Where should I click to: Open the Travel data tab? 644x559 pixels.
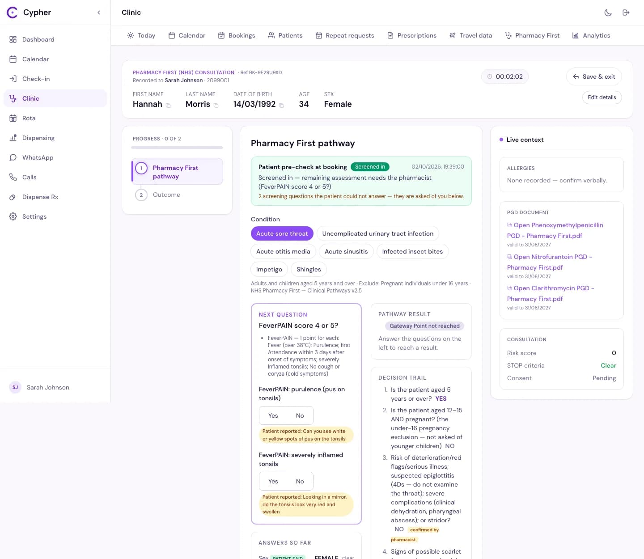click(x=470, y=35)
